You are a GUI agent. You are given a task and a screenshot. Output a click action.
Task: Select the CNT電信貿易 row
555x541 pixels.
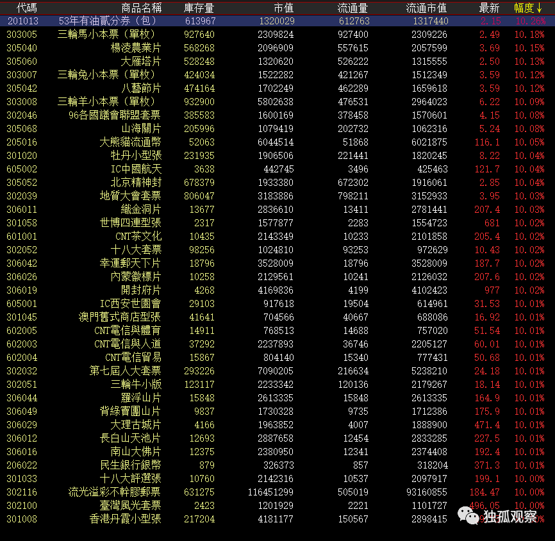277,357
